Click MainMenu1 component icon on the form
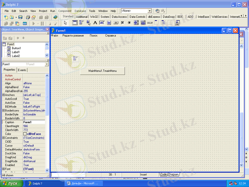 point(75,59)
